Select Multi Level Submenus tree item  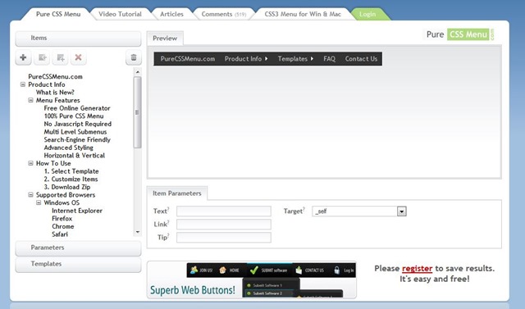pyautogui.click(x=75, y=132)
